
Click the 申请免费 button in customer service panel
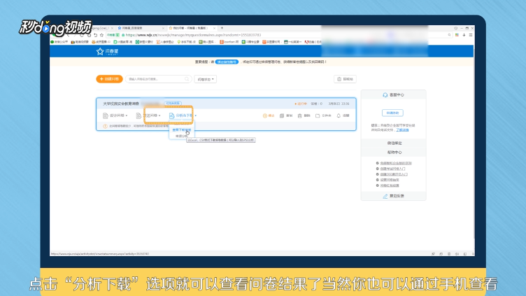click(x=392, y=113)
